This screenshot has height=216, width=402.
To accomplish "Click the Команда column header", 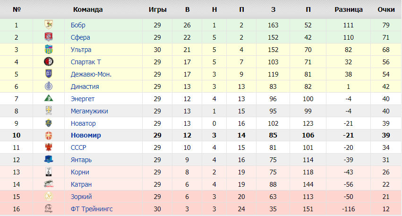I will [x=88, y=9].
